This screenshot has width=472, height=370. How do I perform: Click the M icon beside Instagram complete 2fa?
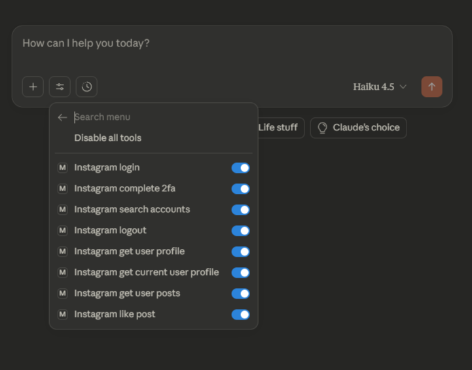pos(63,189)
